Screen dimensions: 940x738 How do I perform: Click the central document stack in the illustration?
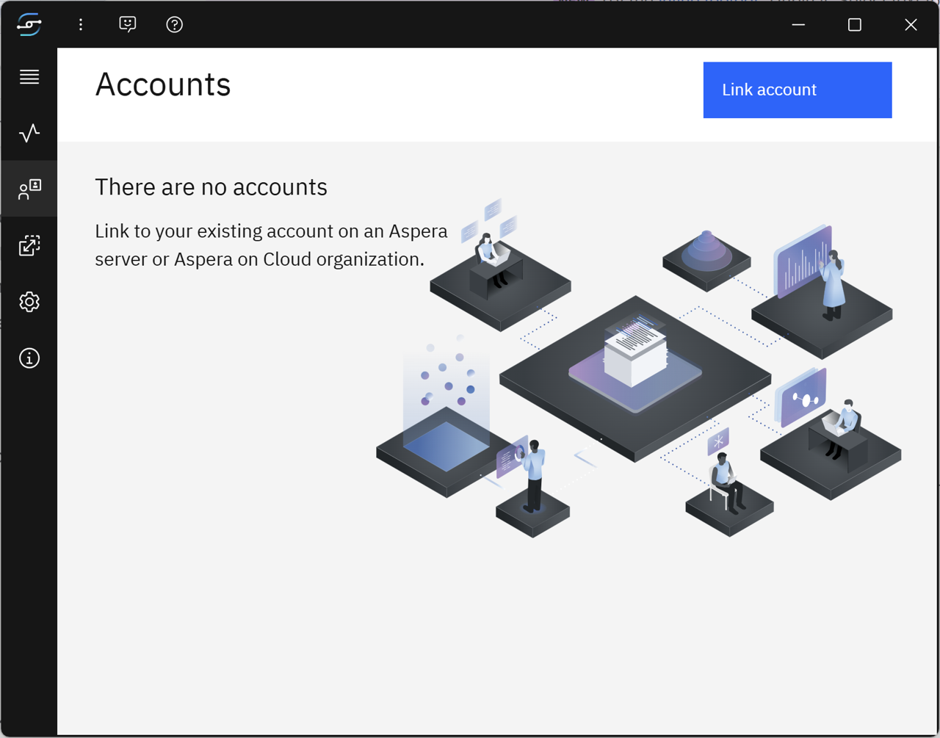click(x=634, y=352)
